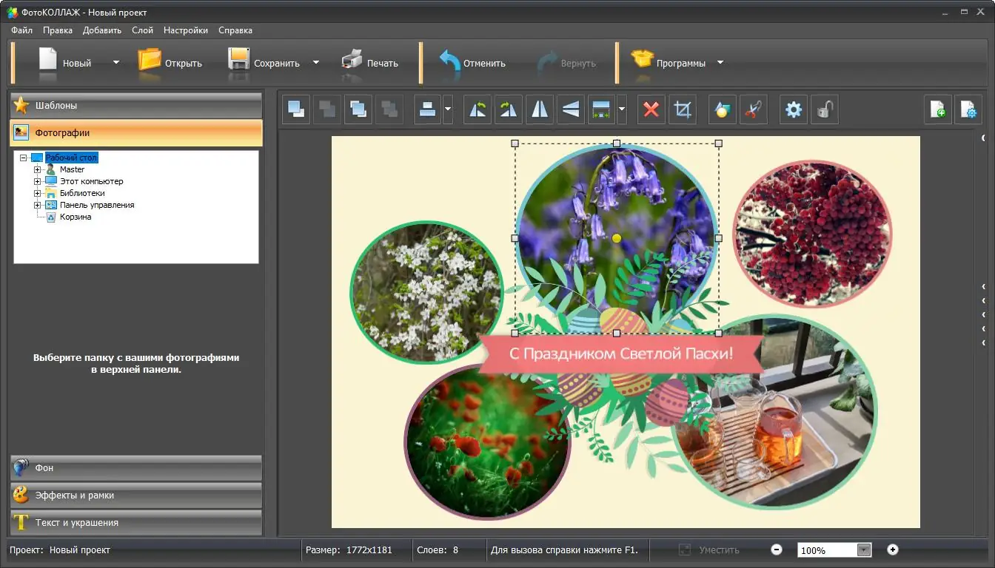Click the zoom in plus button
Screen dimensions: 995x568
point(893,550)
